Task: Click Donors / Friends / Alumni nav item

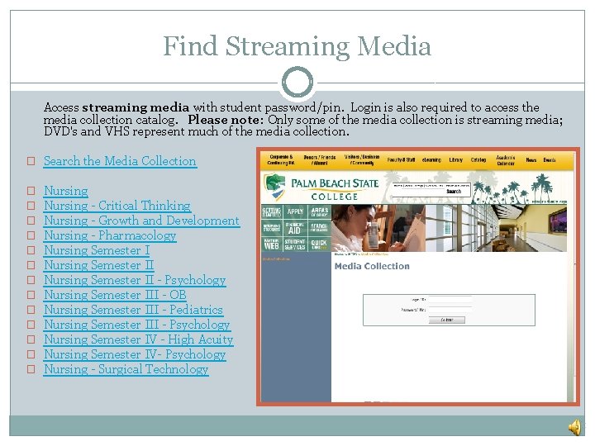Action: click(320, 159)
